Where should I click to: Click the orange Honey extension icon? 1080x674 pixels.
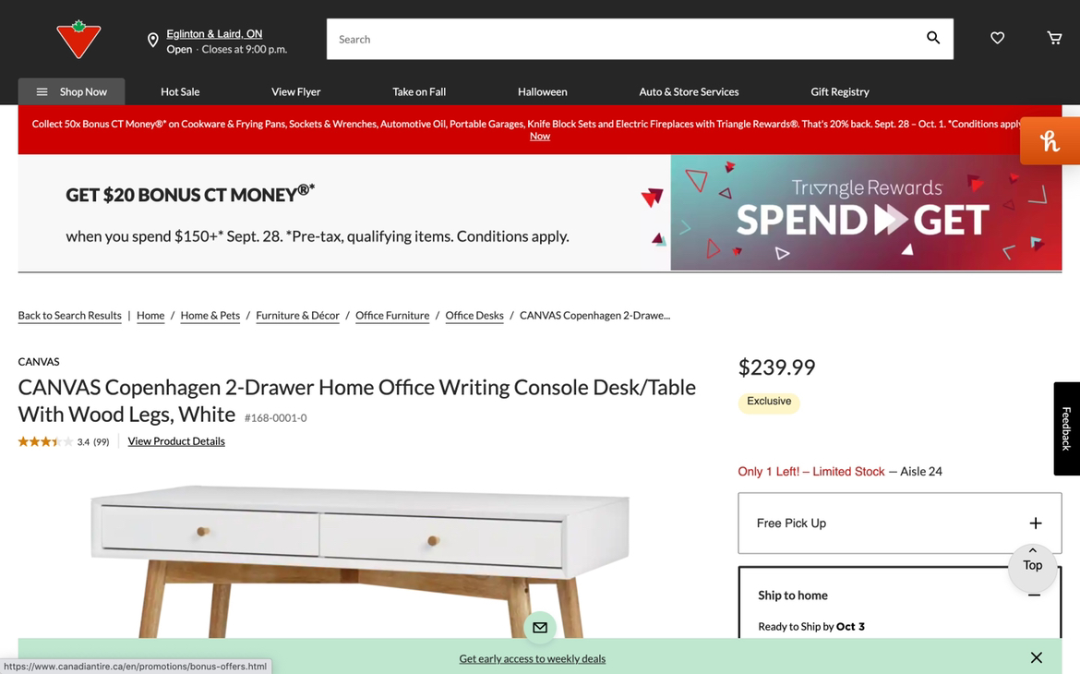pos(1050,141)
